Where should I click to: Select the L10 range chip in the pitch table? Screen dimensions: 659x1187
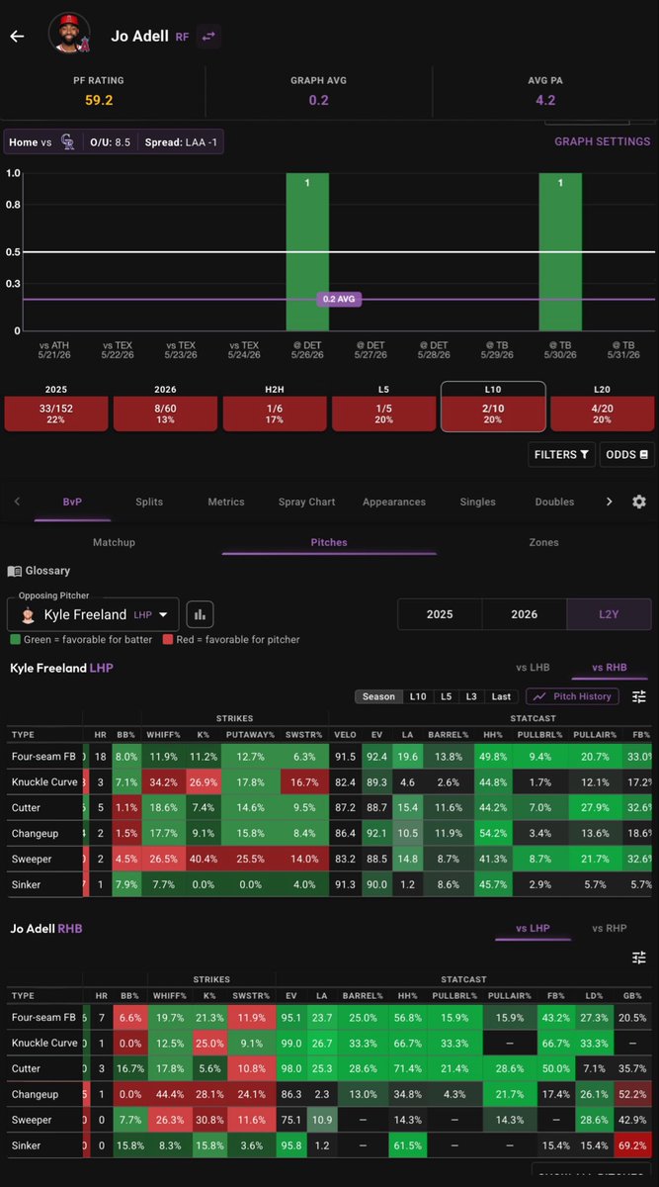418,696
